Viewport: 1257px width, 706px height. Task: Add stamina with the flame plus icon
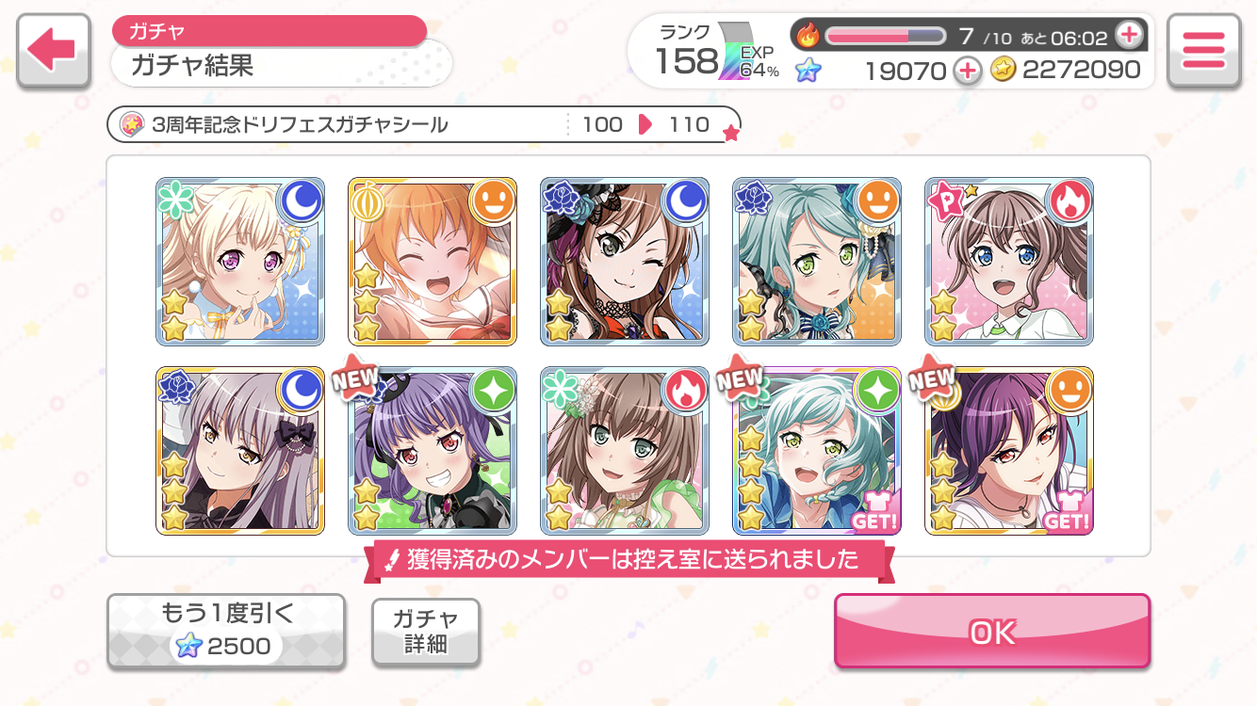coord(1128,36)
